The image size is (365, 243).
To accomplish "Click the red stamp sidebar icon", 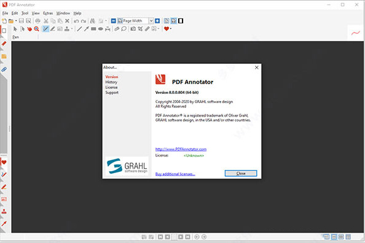I will point(4,211).
